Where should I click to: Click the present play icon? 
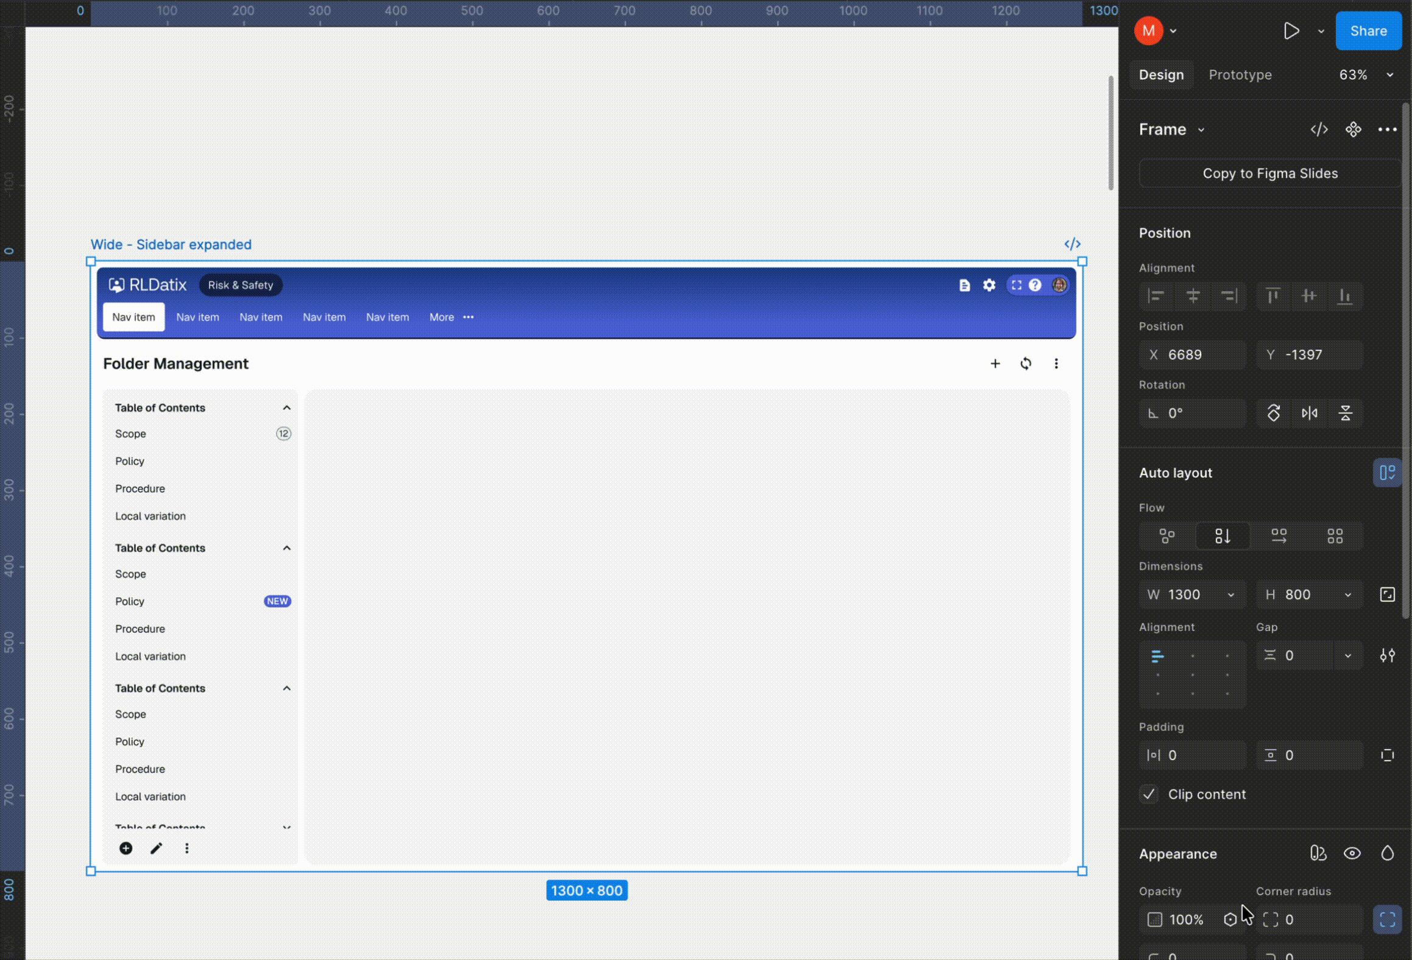click(x=1290, y=31)
